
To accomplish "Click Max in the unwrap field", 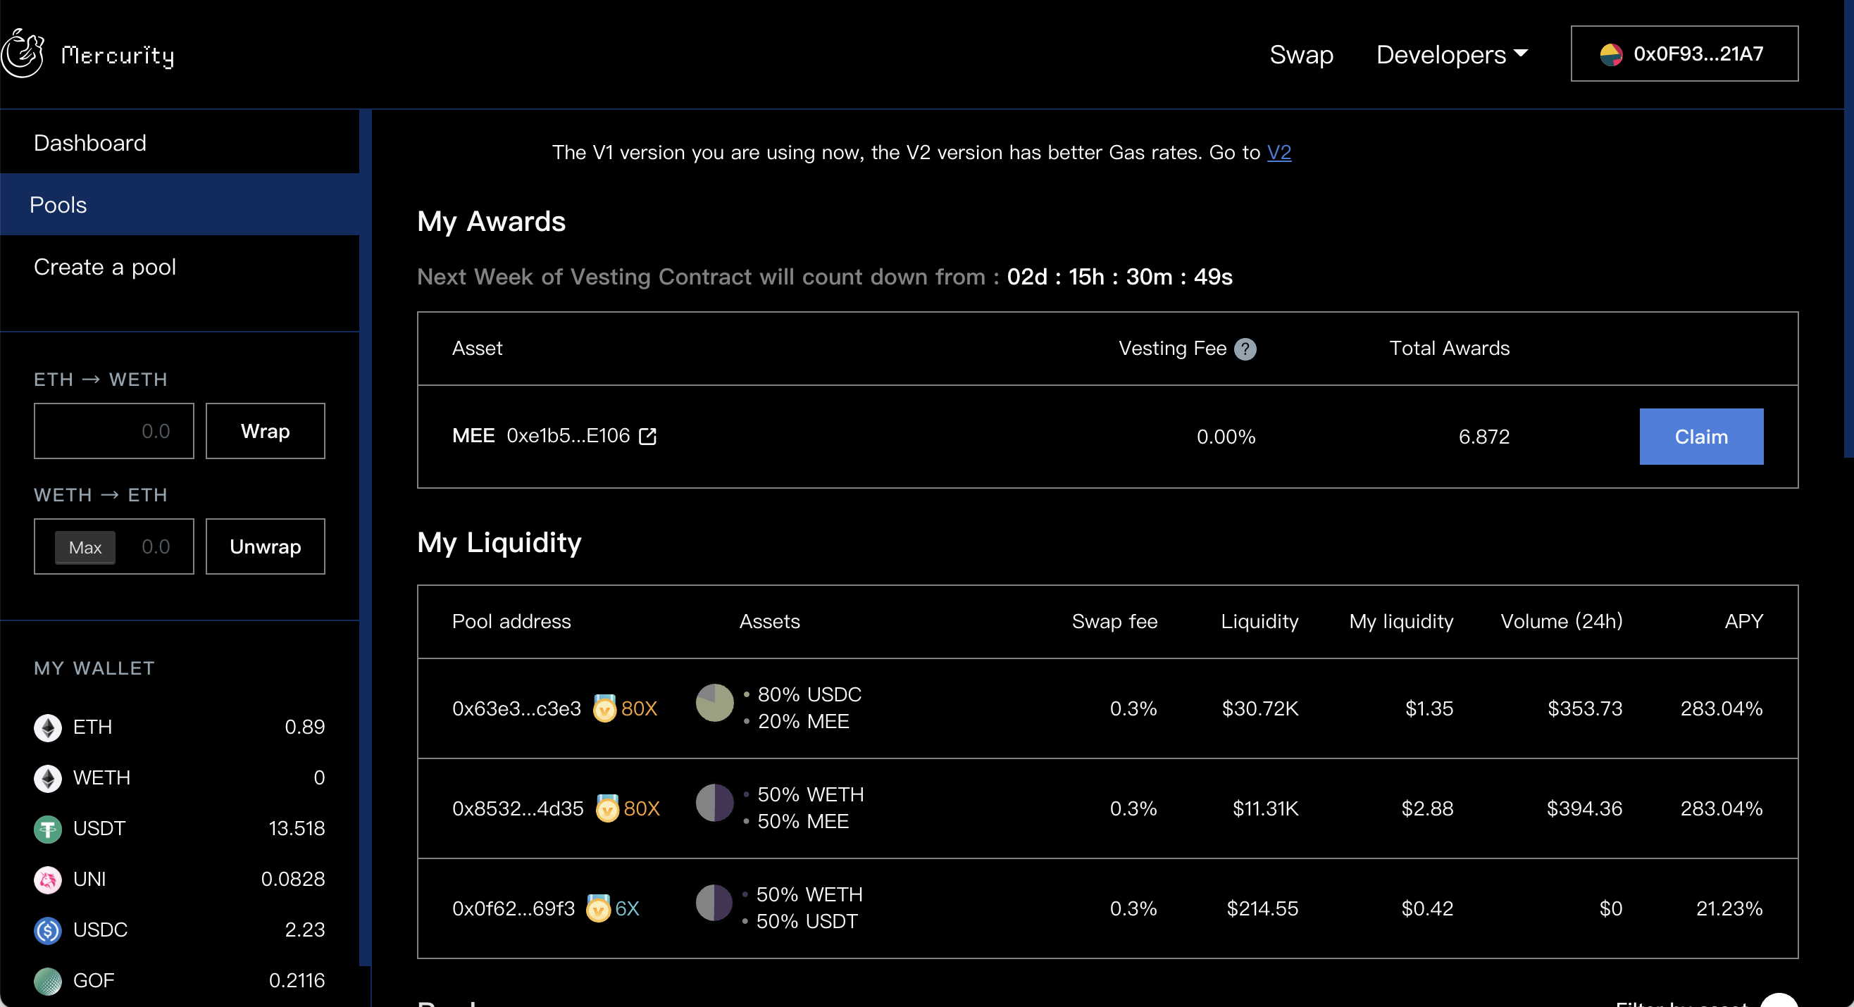I will [x=85, y=547].
